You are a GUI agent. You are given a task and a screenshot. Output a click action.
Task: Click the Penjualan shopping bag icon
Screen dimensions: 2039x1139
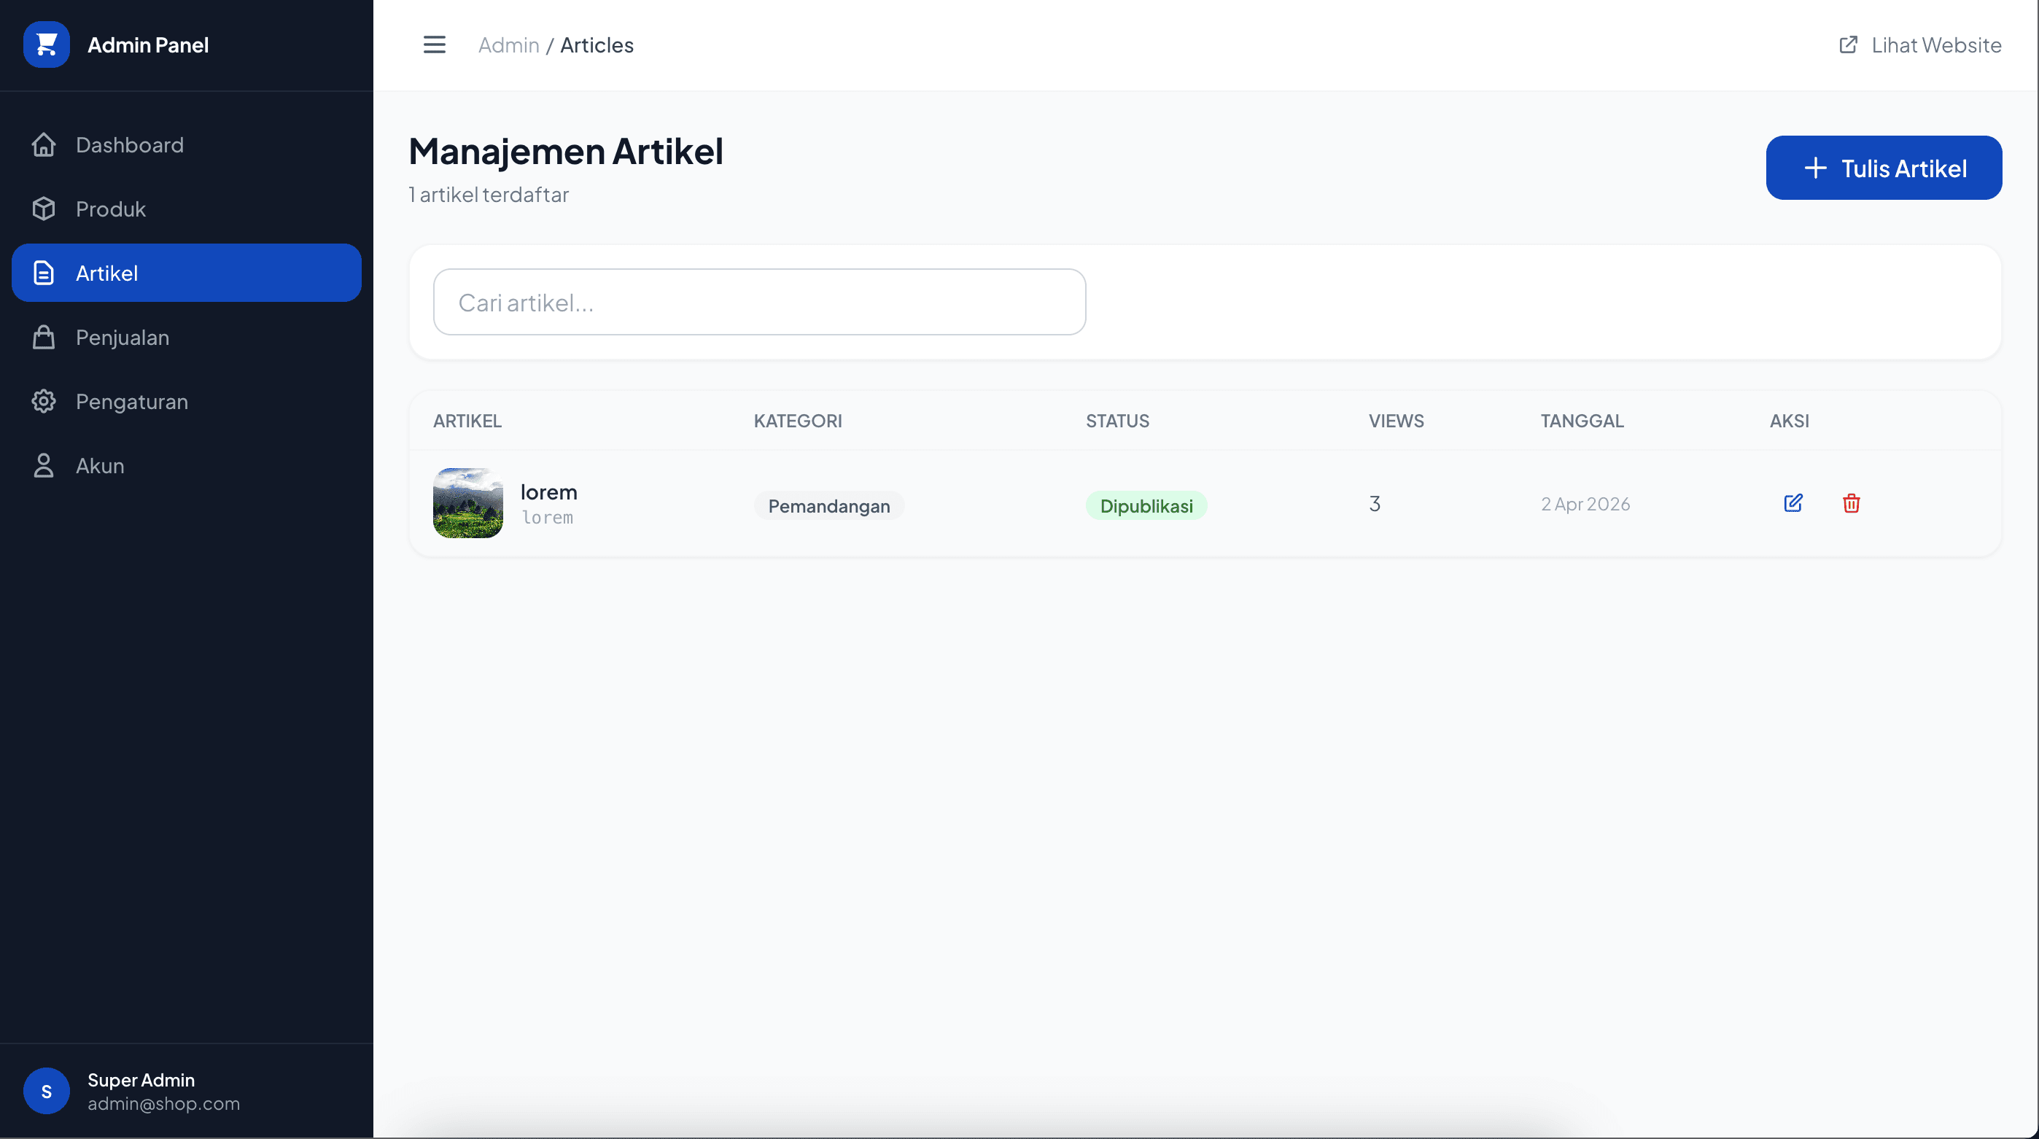[x=44, y=337]
